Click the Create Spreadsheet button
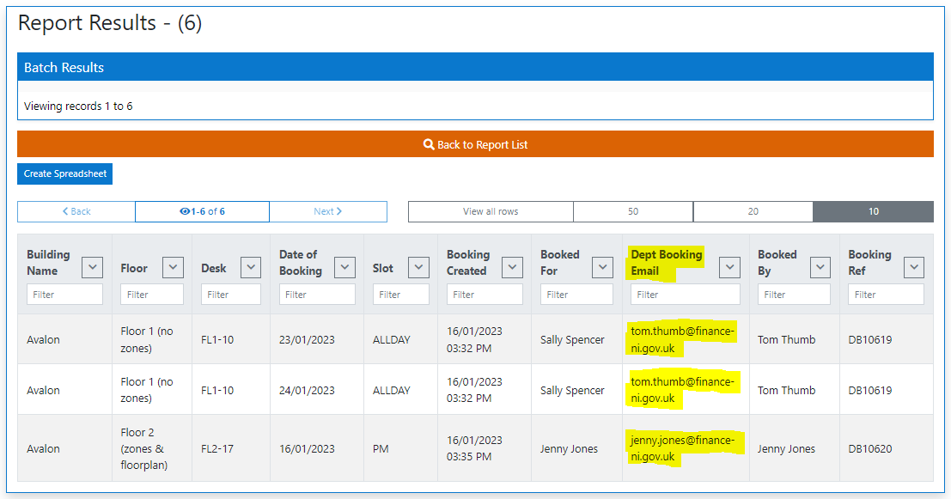The height and width of the screenshot is (499, 951). (64, 173)
